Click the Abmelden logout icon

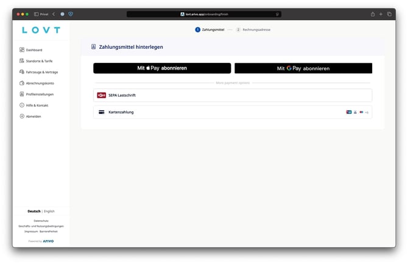(x=22, y=116)
